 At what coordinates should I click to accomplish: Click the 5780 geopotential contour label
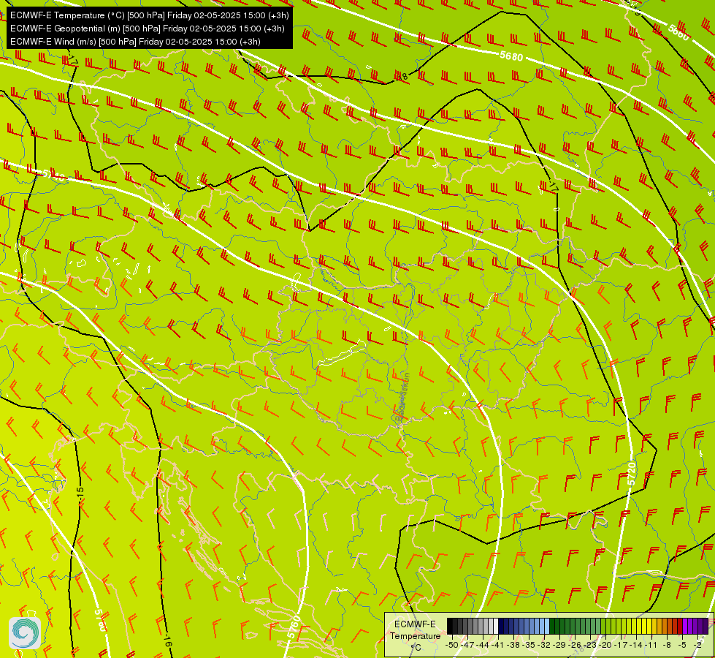click(100, 621)
